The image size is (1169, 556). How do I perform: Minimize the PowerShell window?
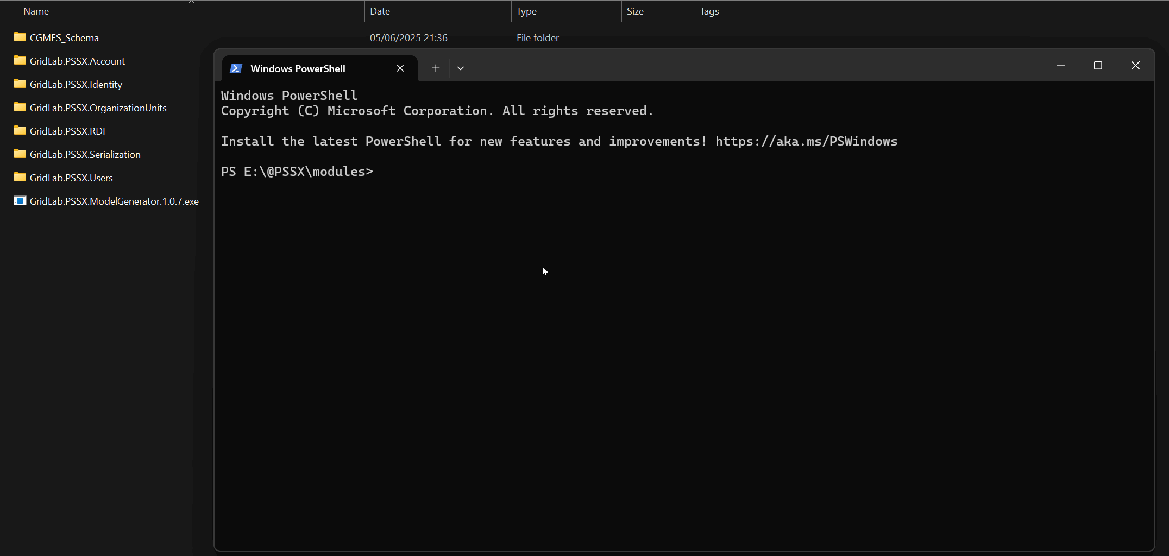1060,66
